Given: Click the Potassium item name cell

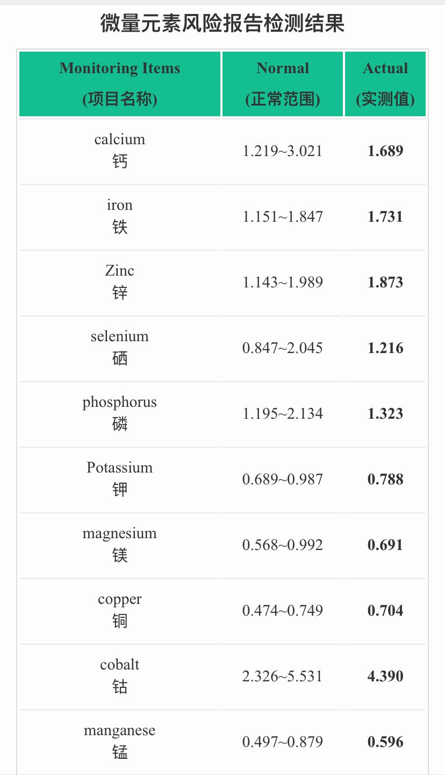Looking at the screenshot, I should point(120,478).
